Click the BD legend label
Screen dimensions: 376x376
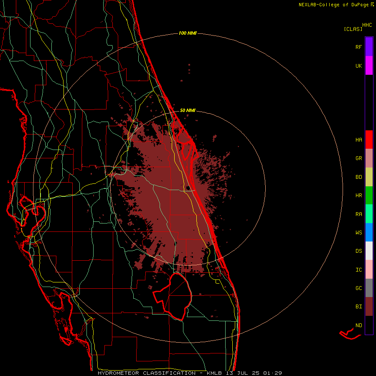click(358, 177)
